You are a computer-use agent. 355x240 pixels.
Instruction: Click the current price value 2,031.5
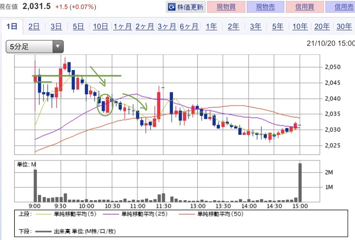[x=36, y=6]
